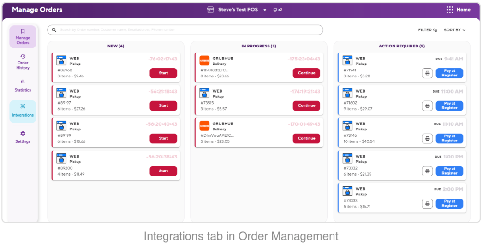Viewport: 483px width, 246px height.
Task: Open Settings in the sidebar
Action: coord(23,137)
